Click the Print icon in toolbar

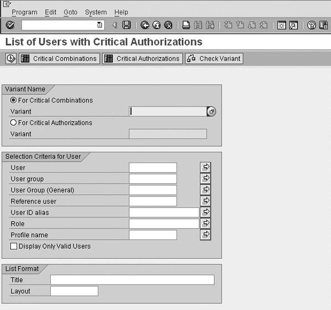pyautogui.click(x=186, y=25)
